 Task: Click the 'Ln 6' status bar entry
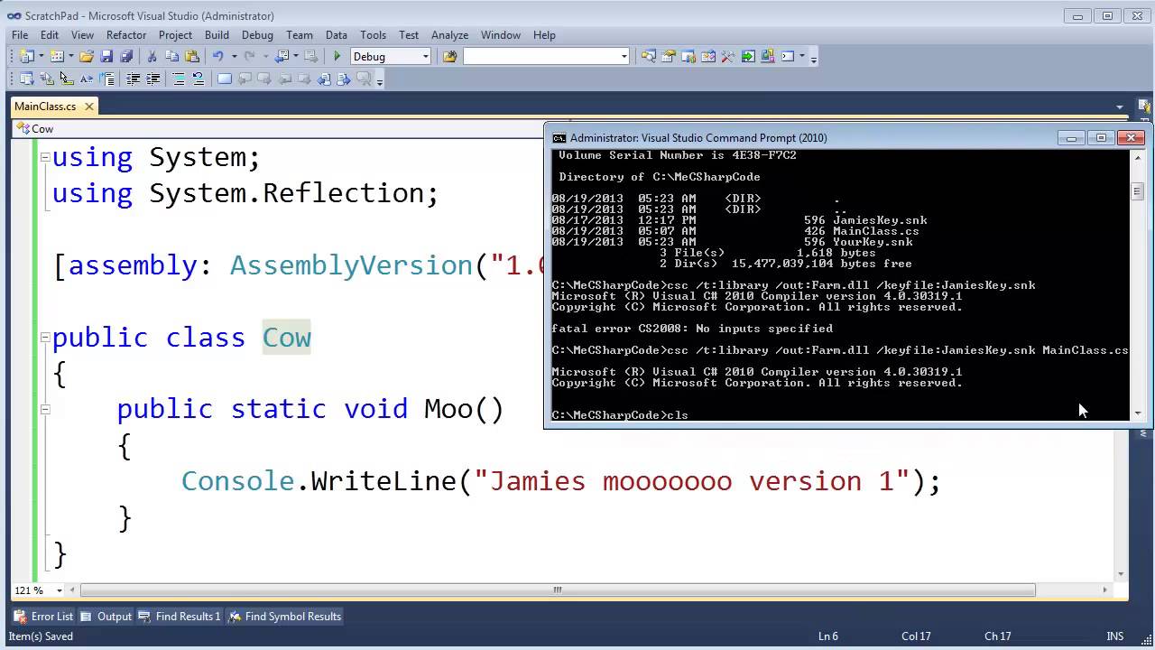pos(828,636)
